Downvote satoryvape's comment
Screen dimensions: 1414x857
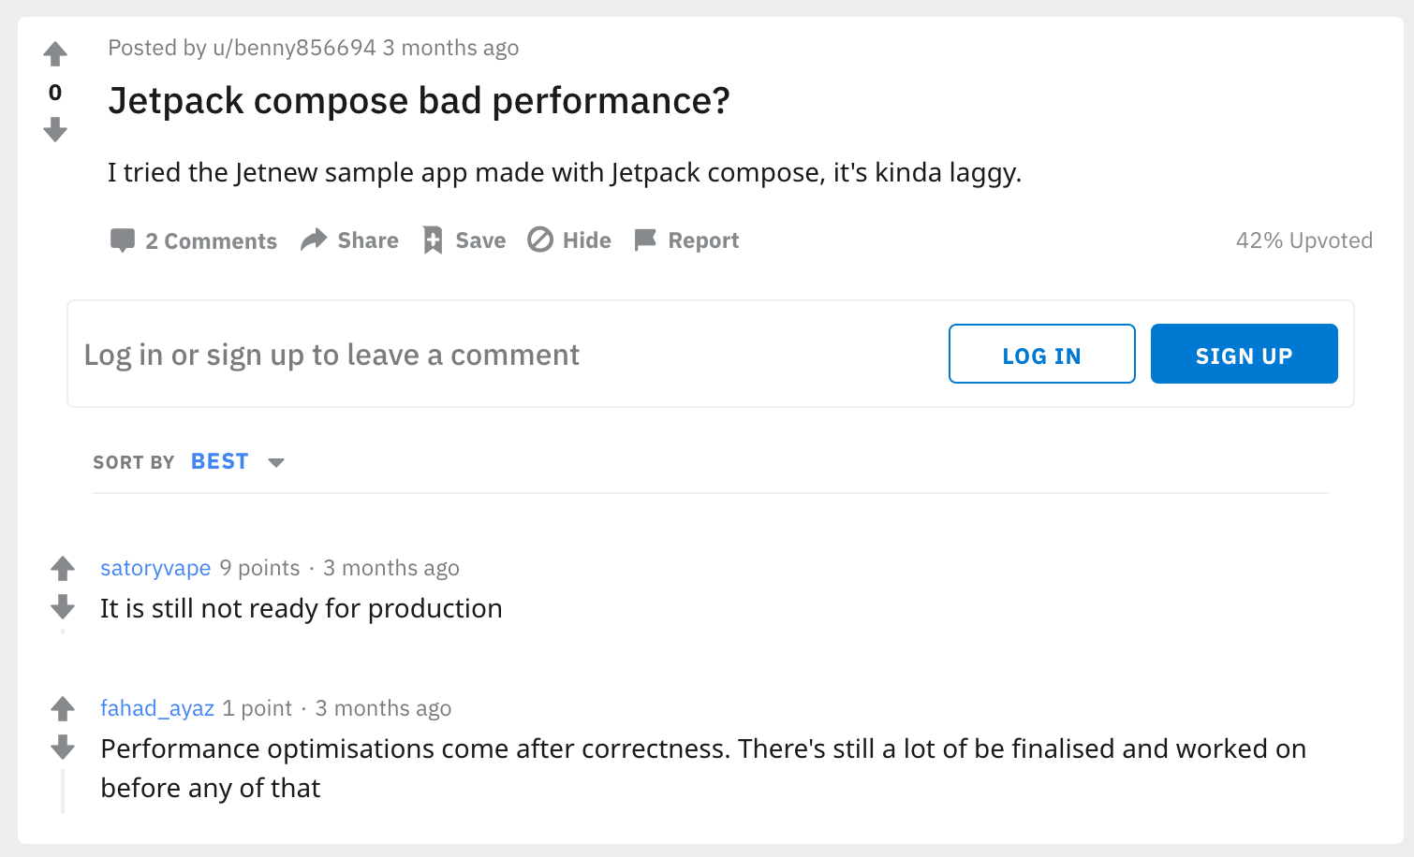63,607
